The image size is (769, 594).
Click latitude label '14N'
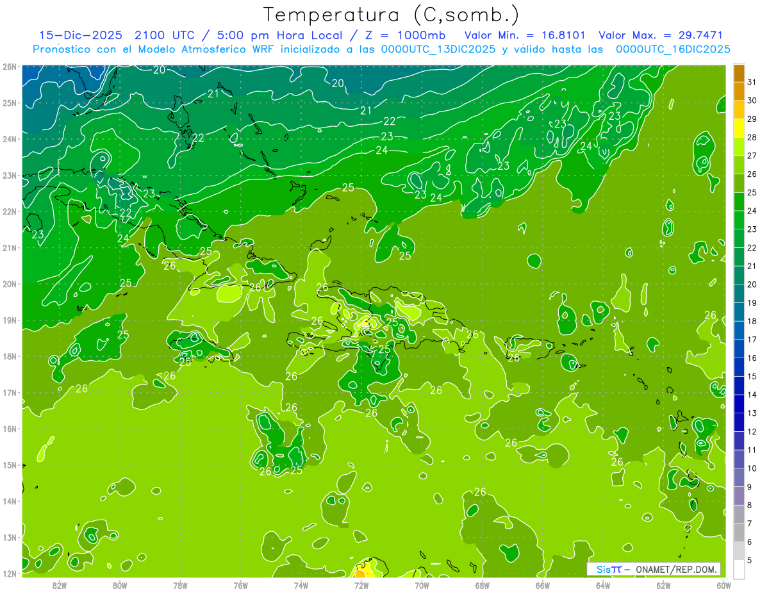10,501
